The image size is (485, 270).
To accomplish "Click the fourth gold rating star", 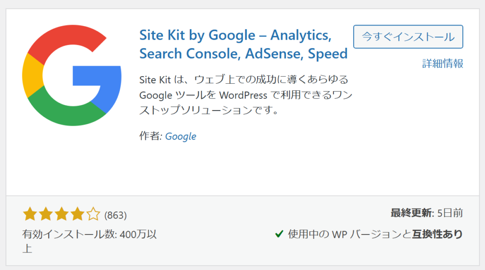I will [77, 215].
